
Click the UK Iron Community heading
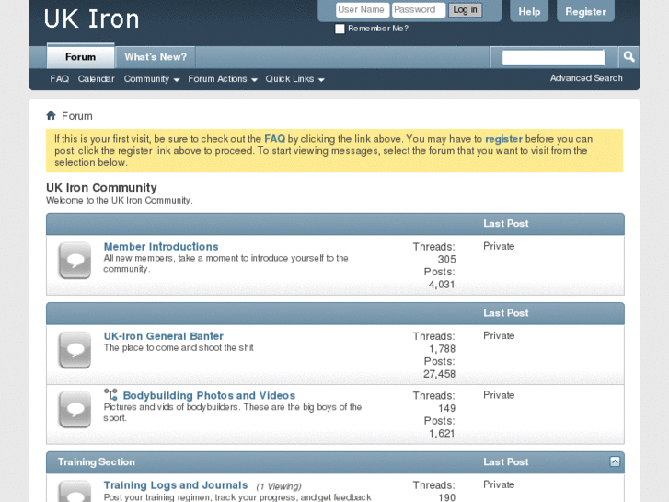coord(101,188)
